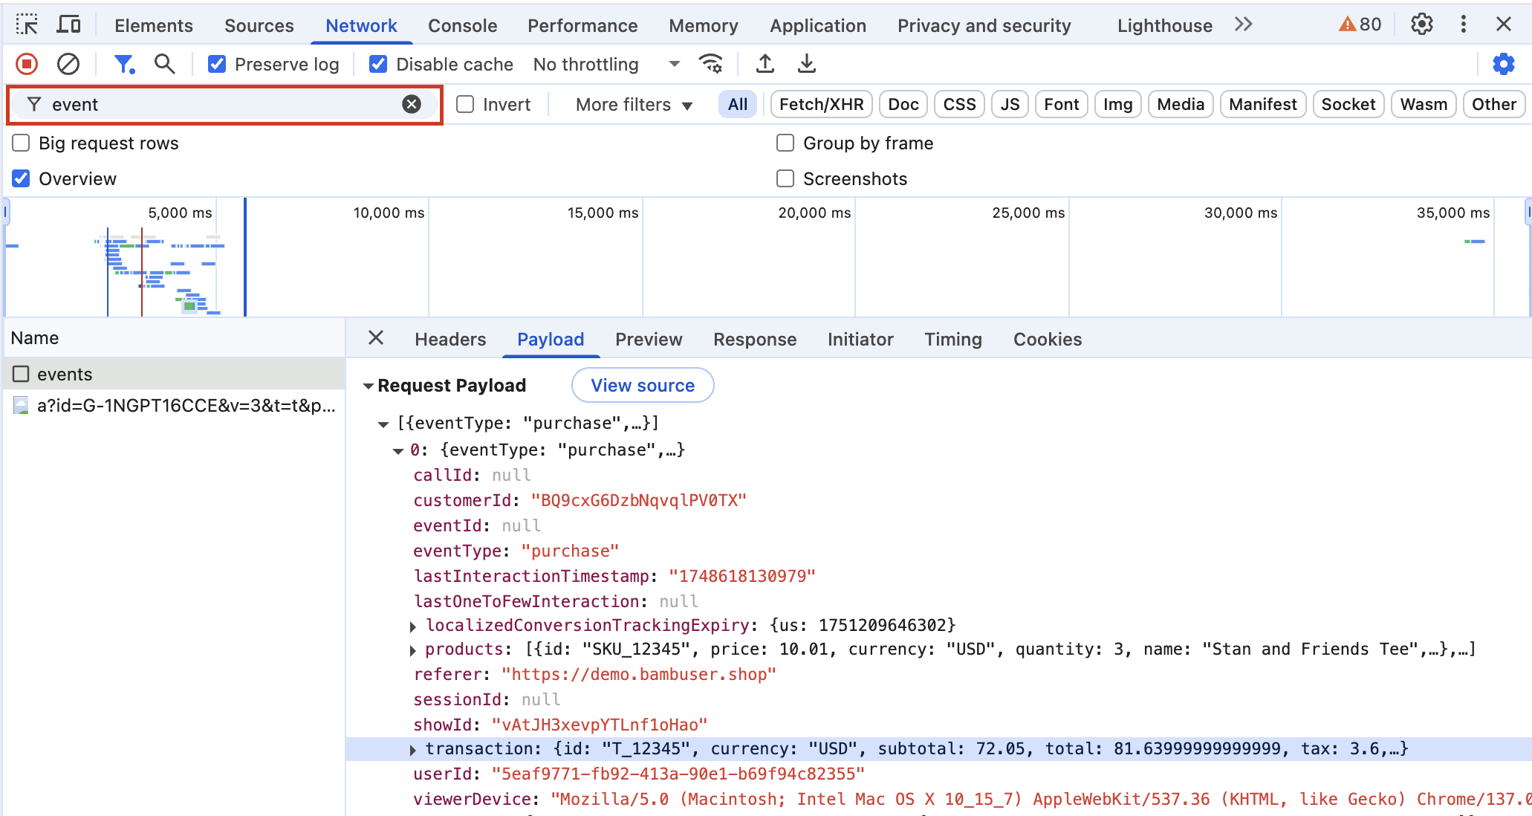Switch to the Elements tab
Screen dimensions: 1532x816
pyautogui.click(x=154, y=25)
